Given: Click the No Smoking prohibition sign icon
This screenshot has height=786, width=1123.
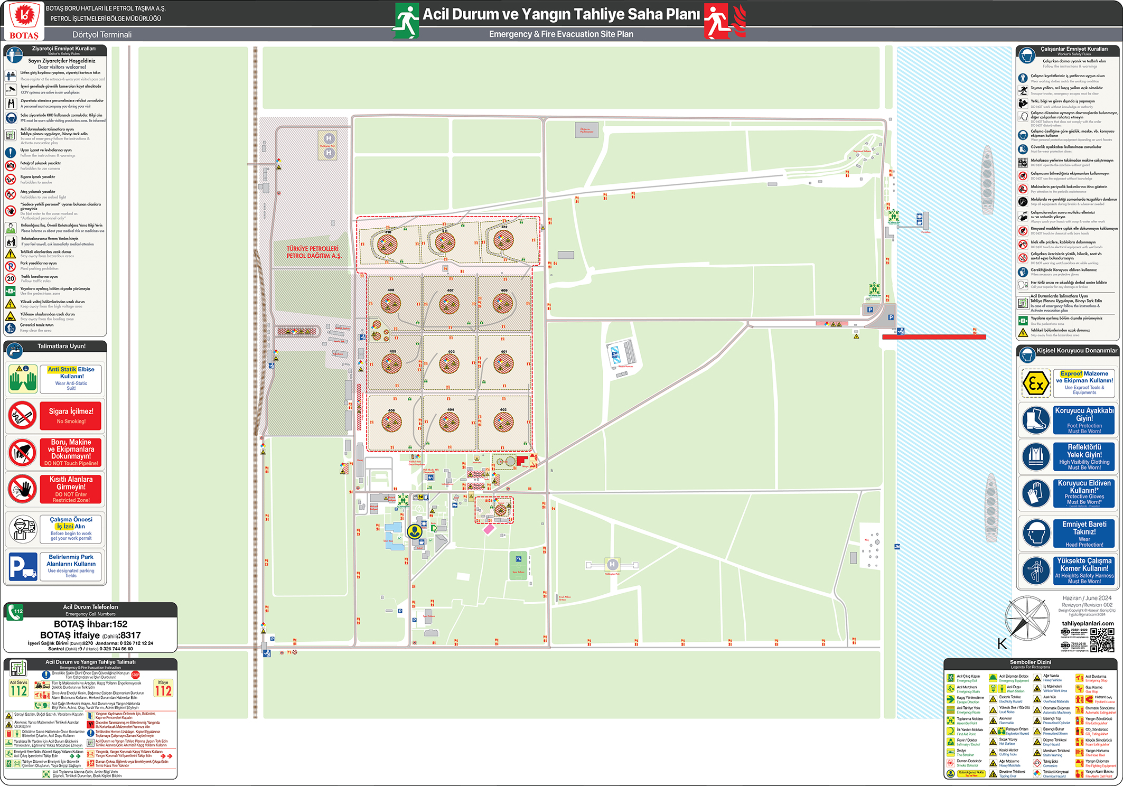Looking at the screenshot, I should coord(22,416).
